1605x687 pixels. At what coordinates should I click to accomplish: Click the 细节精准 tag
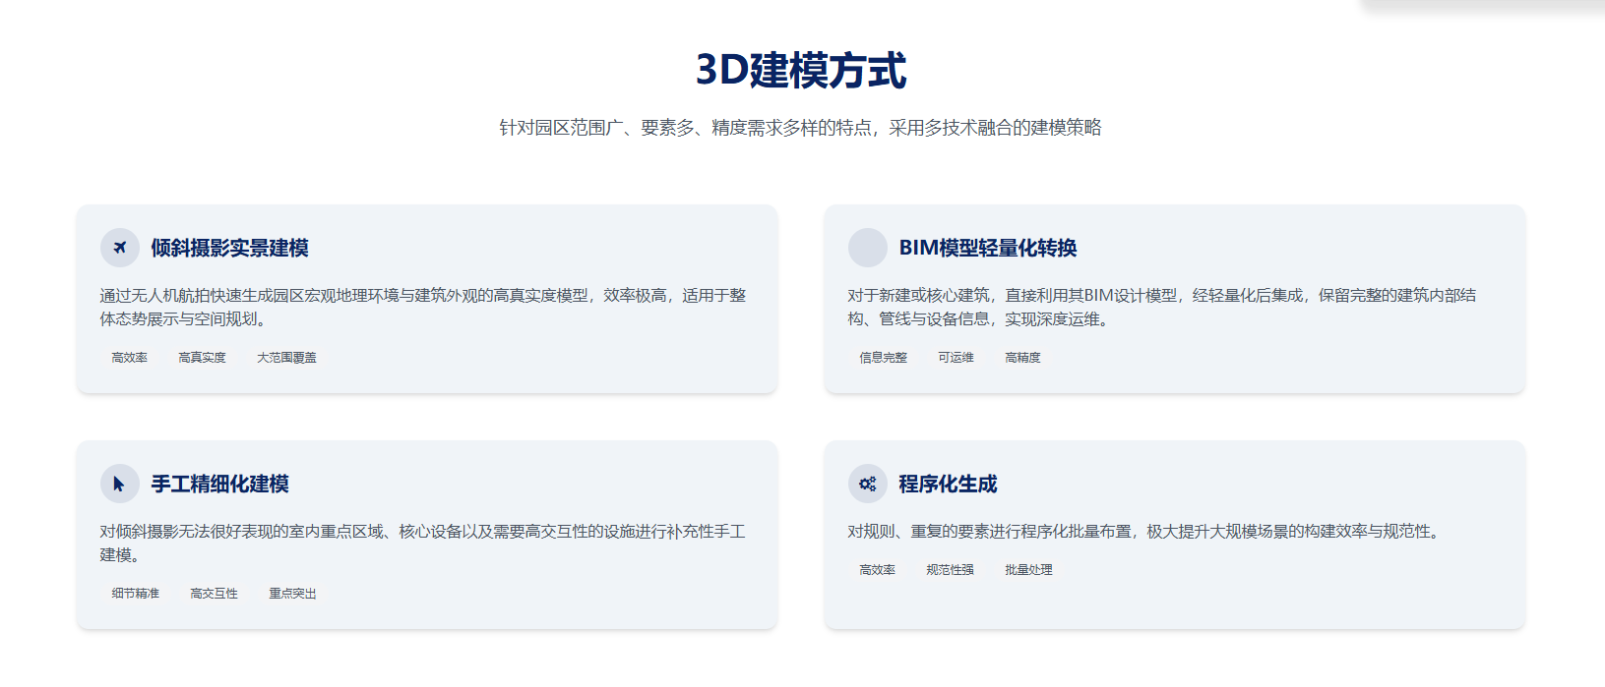pos(136,594)
